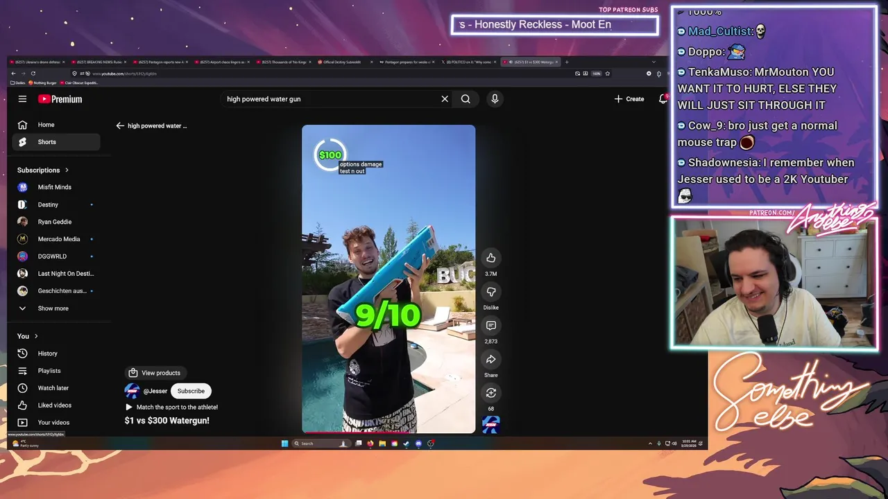This screenshot has height=499, width=888.
Task: Open a new browser tab with plus
Action: [x=567, y=62]
